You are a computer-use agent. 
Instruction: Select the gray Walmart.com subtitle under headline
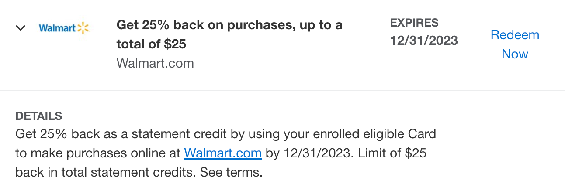point(155,63)
